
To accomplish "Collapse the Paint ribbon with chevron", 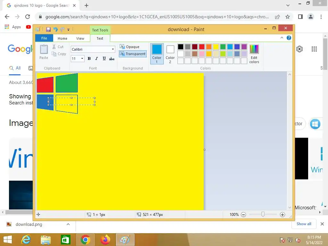I will (282, 38).
